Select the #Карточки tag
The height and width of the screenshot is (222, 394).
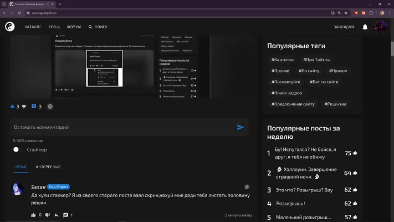pos(283,59)
